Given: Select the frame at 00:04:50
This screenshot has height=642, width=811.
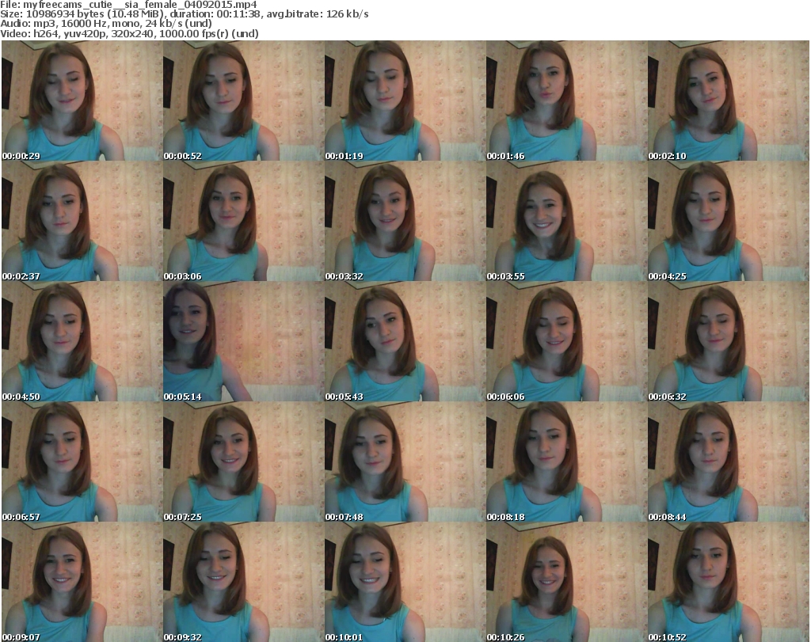Looking at the screenshot, I should coord(82,342).
